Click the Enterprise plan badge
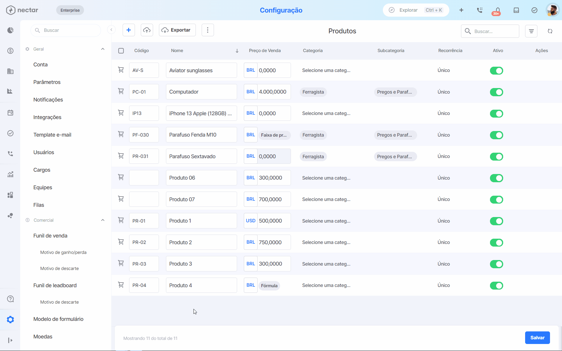Viewport: 562px width, 351px height. pyautogui.click(x=70, y=10)
